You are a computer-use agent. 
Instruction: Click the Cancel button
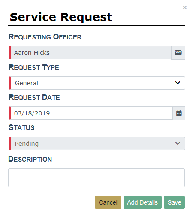click(x=108, y=202)
